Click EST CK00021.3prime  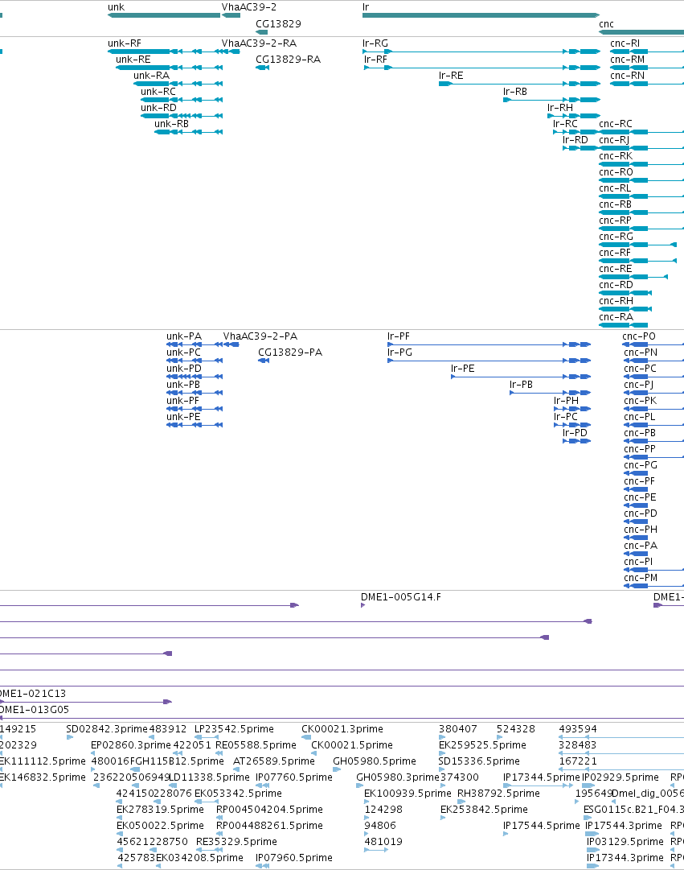click(342, 729)
